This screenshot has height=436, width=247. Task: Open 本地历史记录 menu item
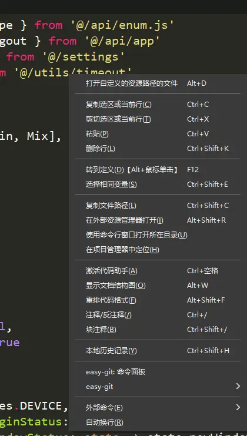(x=158, y=351)
